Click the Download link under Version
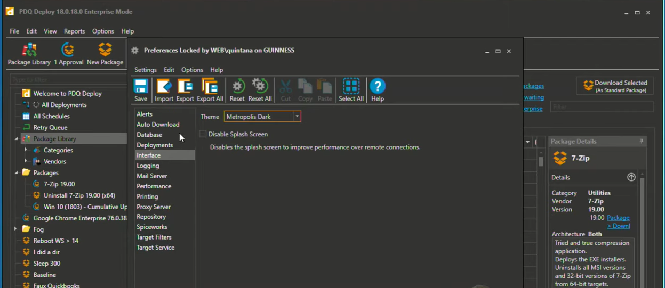Viewport: 665px width, 288px height. (619, 226)
